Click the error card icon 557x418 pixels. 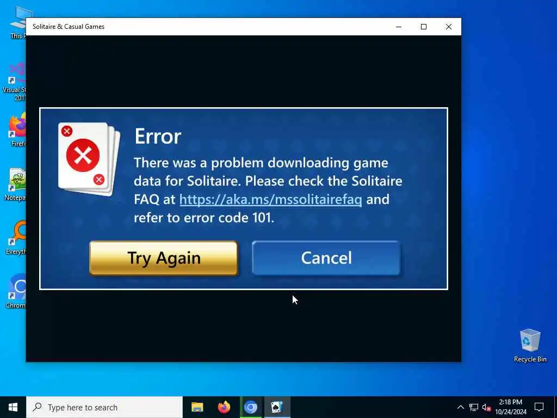(x=89, y=159)
